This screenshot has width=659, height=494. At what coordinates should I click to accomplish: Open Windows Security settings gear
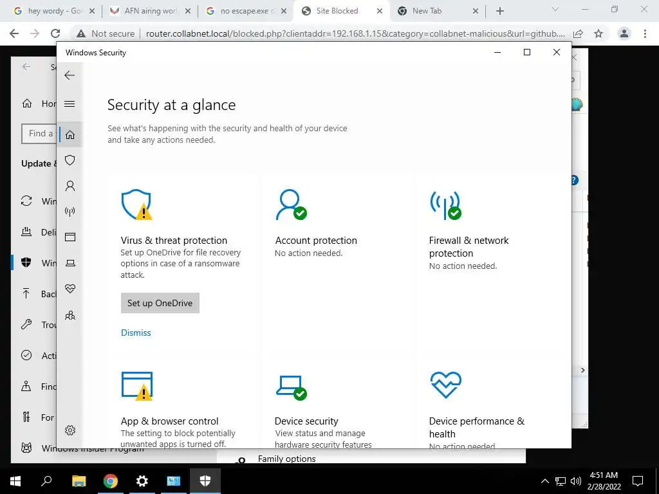click(x=70, y=430)
